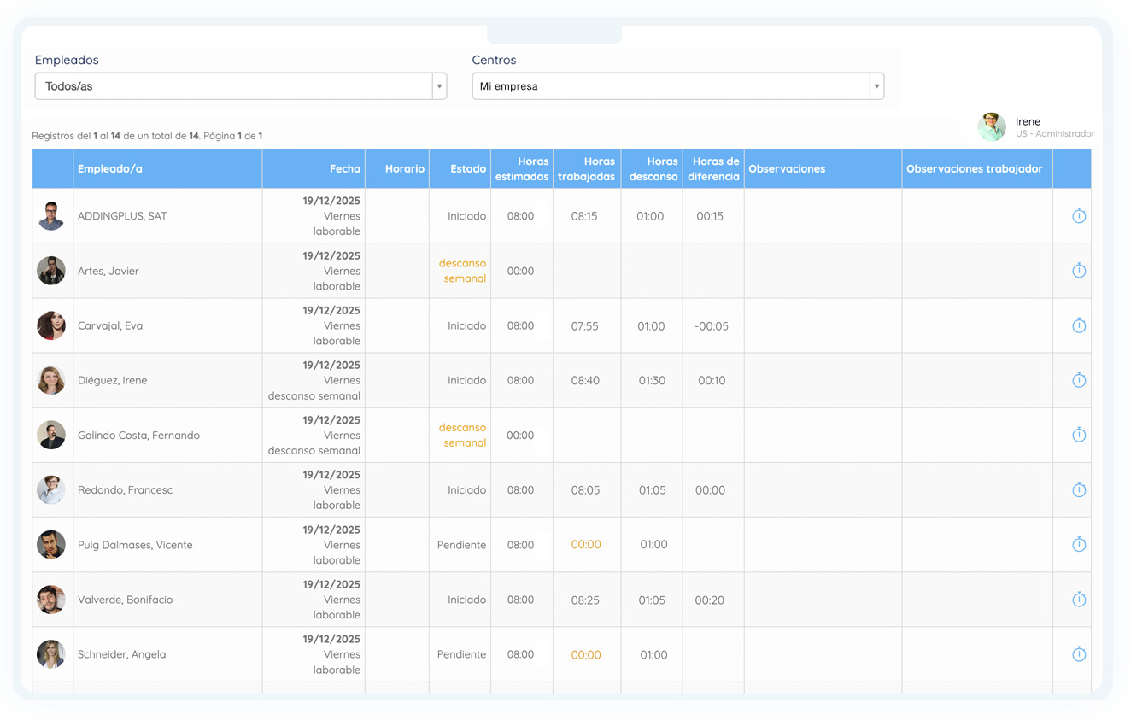Click Angela Schneider employee photo

pyautogui.click(x=51, y=654)
